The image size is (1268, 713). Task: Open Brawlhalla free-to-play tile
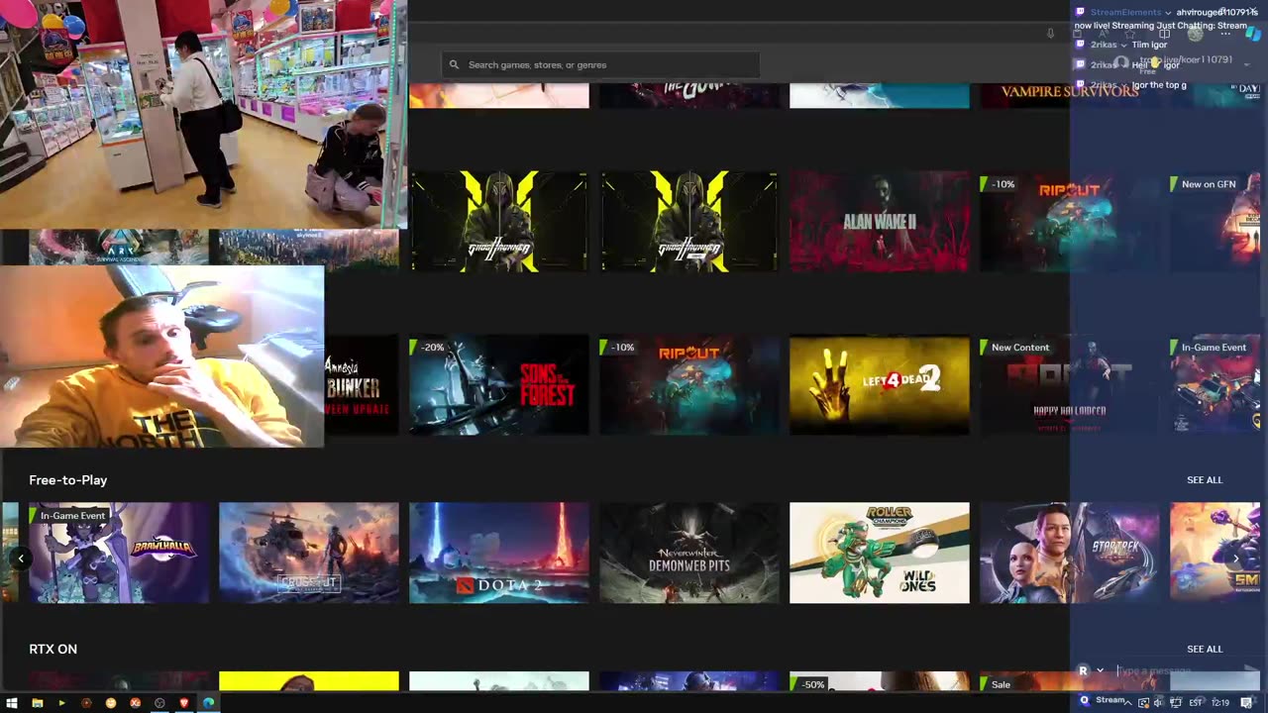(119, 553)
